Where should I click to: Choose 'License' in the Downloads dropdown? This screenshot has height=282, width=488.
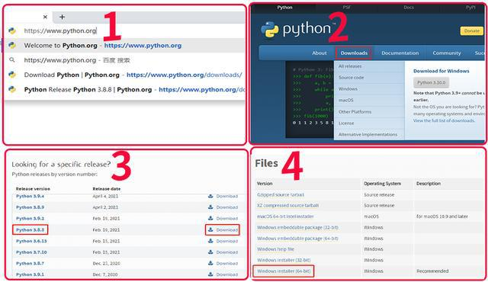pyautogui.click(x=346, y=123)
